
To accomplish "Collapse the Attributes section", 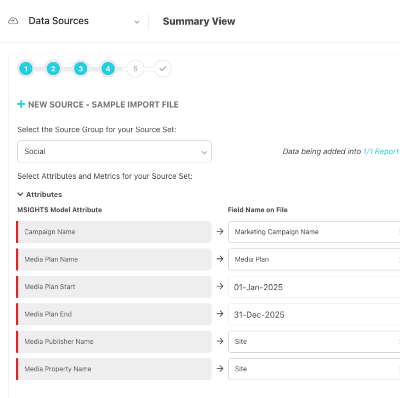I will coord(21,194).
